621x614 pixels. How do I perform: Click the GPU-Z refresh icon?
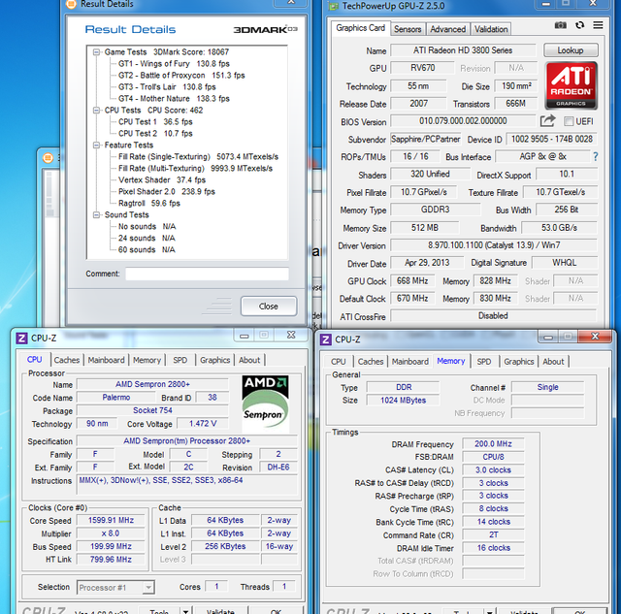pos(580,25)
